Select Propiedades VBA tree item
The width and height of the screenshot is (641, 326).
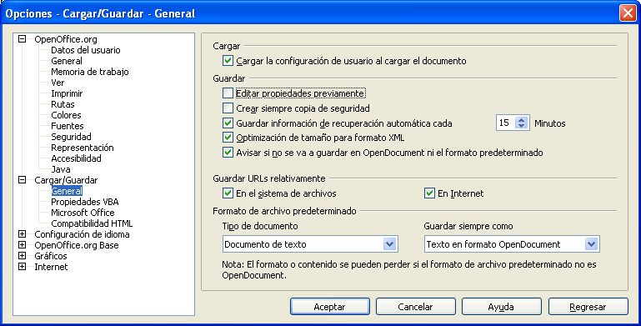pos(85,202)
